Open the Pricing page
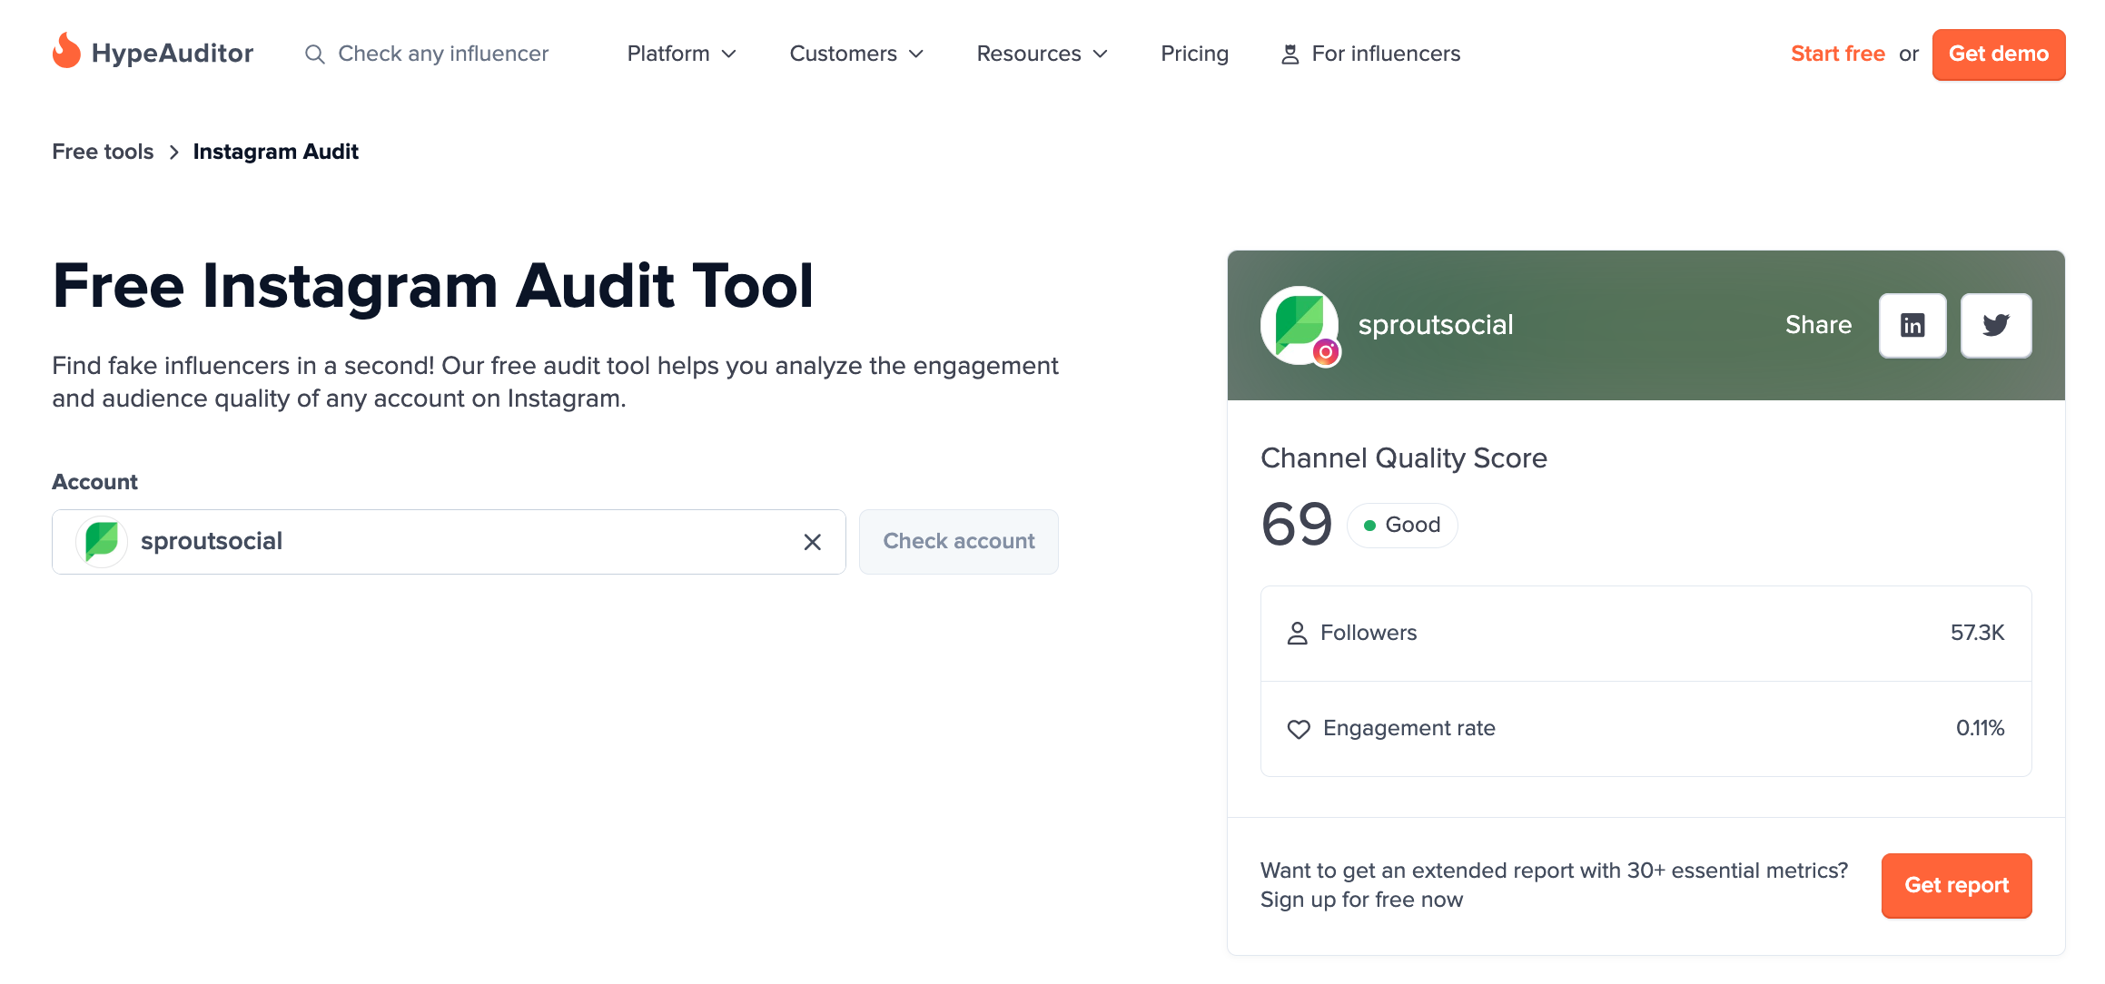Screen dimensions: 2105x984 click(1194, 54)
